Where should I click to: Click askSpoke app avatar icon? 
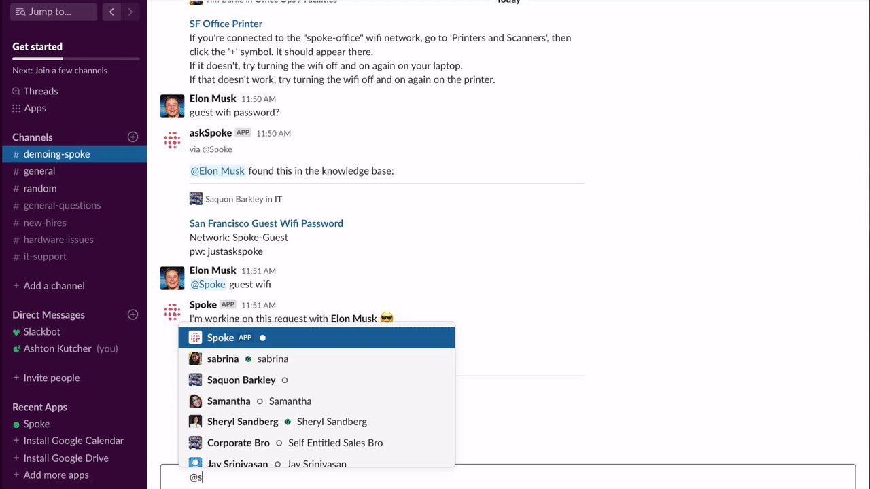(172, 141)
